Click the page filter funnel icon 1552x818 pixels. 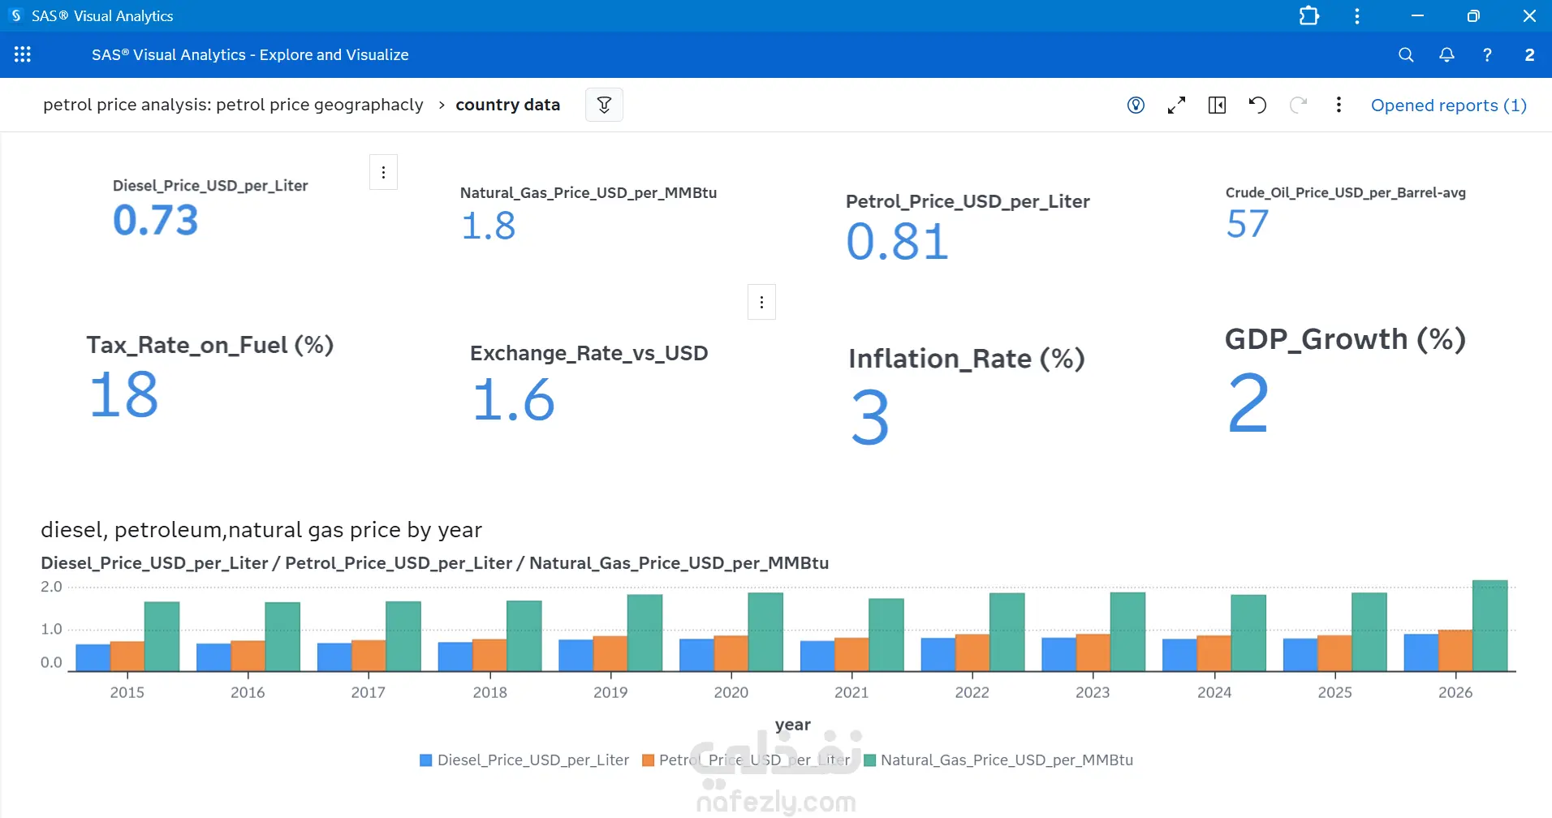click(604, 105)
